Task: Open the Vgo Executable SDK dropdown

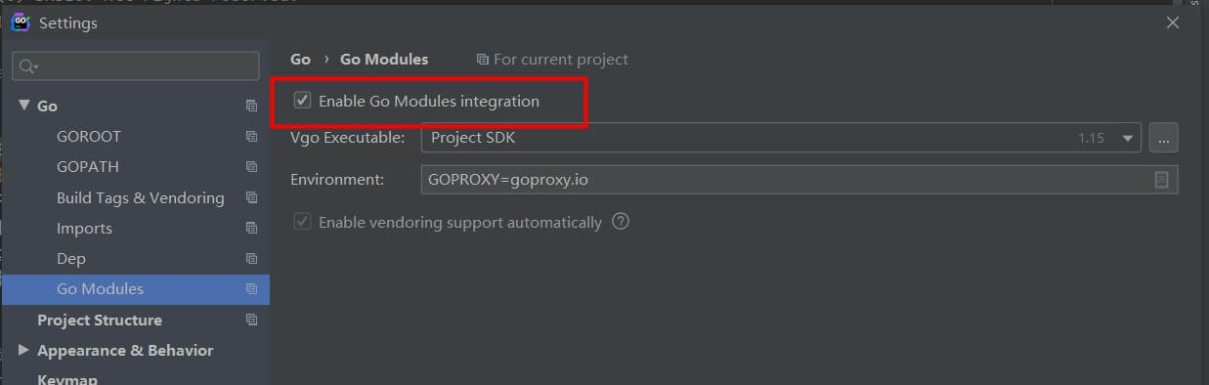Action: click(x=781, y=138)
